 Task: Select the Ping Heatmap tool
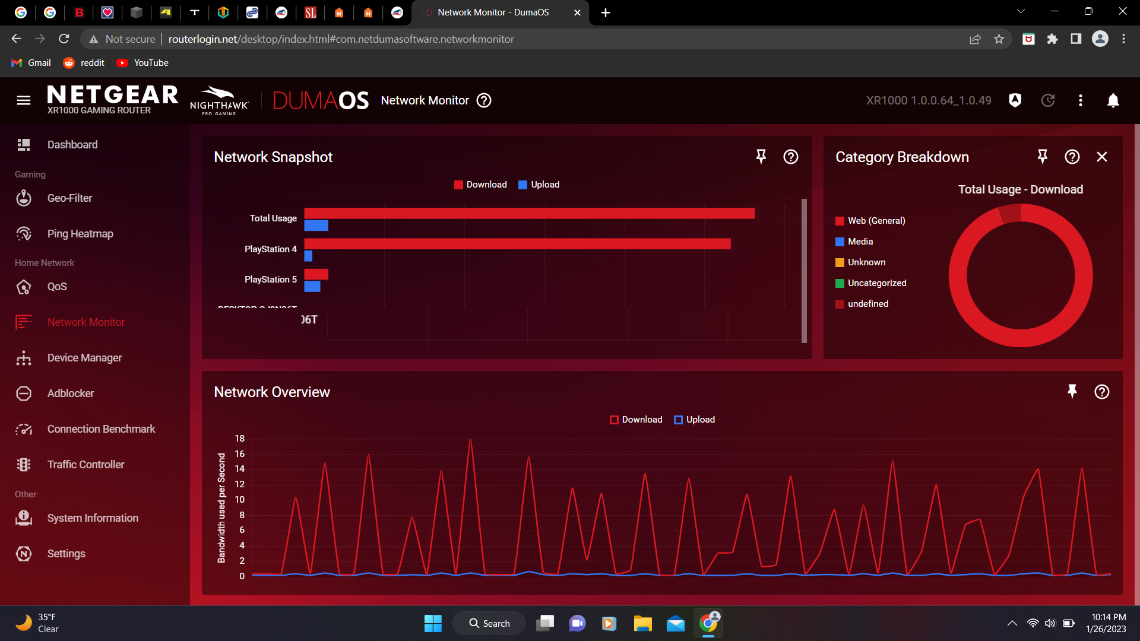(80, 233)
